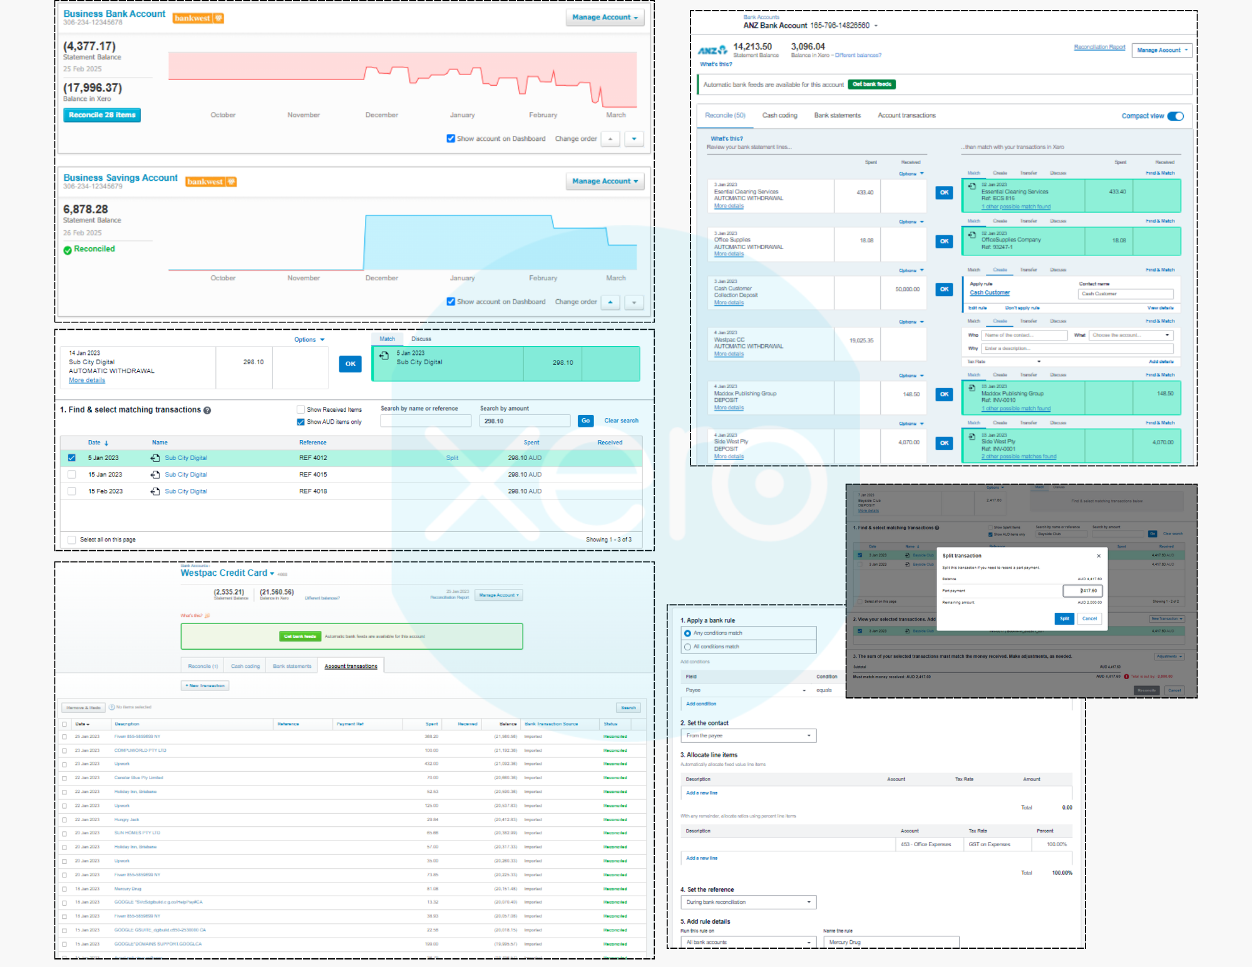Click the transaction icon beside Sub City Digital REF 4015
The height and width of the screenshot is (967, 1252).
[155, 475]
